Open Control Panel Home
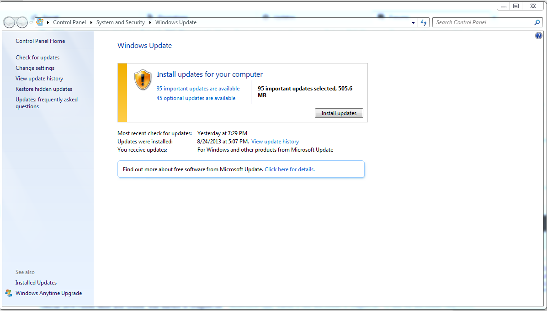This screenshot has height=311, width=547. 40,41
